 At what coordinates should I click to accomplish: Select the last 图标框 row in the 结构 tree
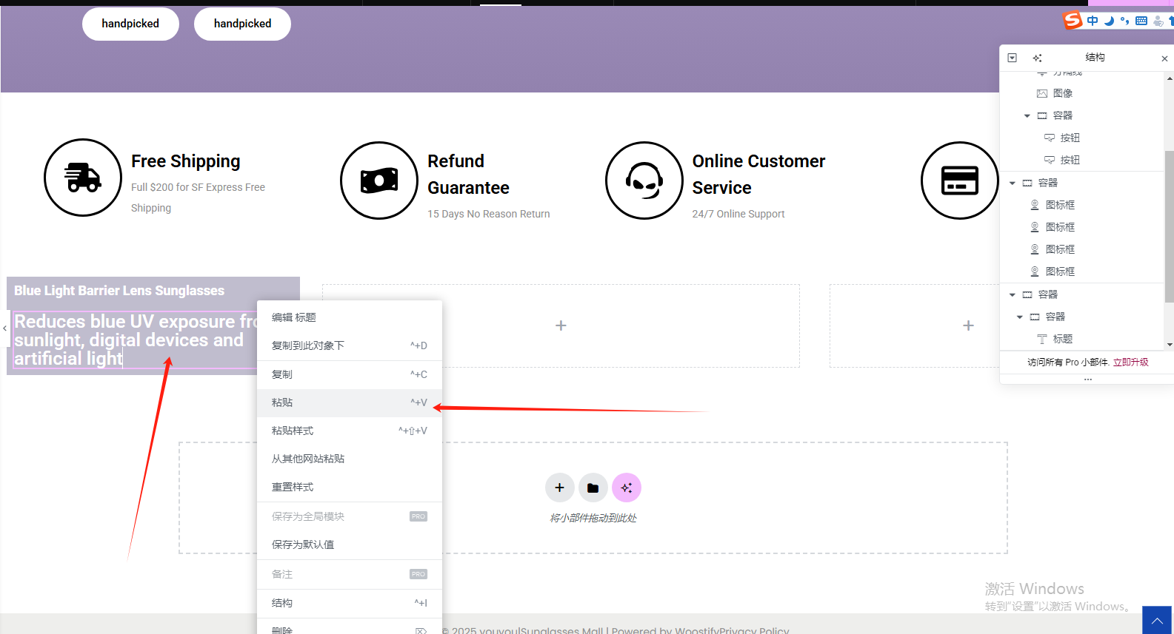(x=1082, y=272)
